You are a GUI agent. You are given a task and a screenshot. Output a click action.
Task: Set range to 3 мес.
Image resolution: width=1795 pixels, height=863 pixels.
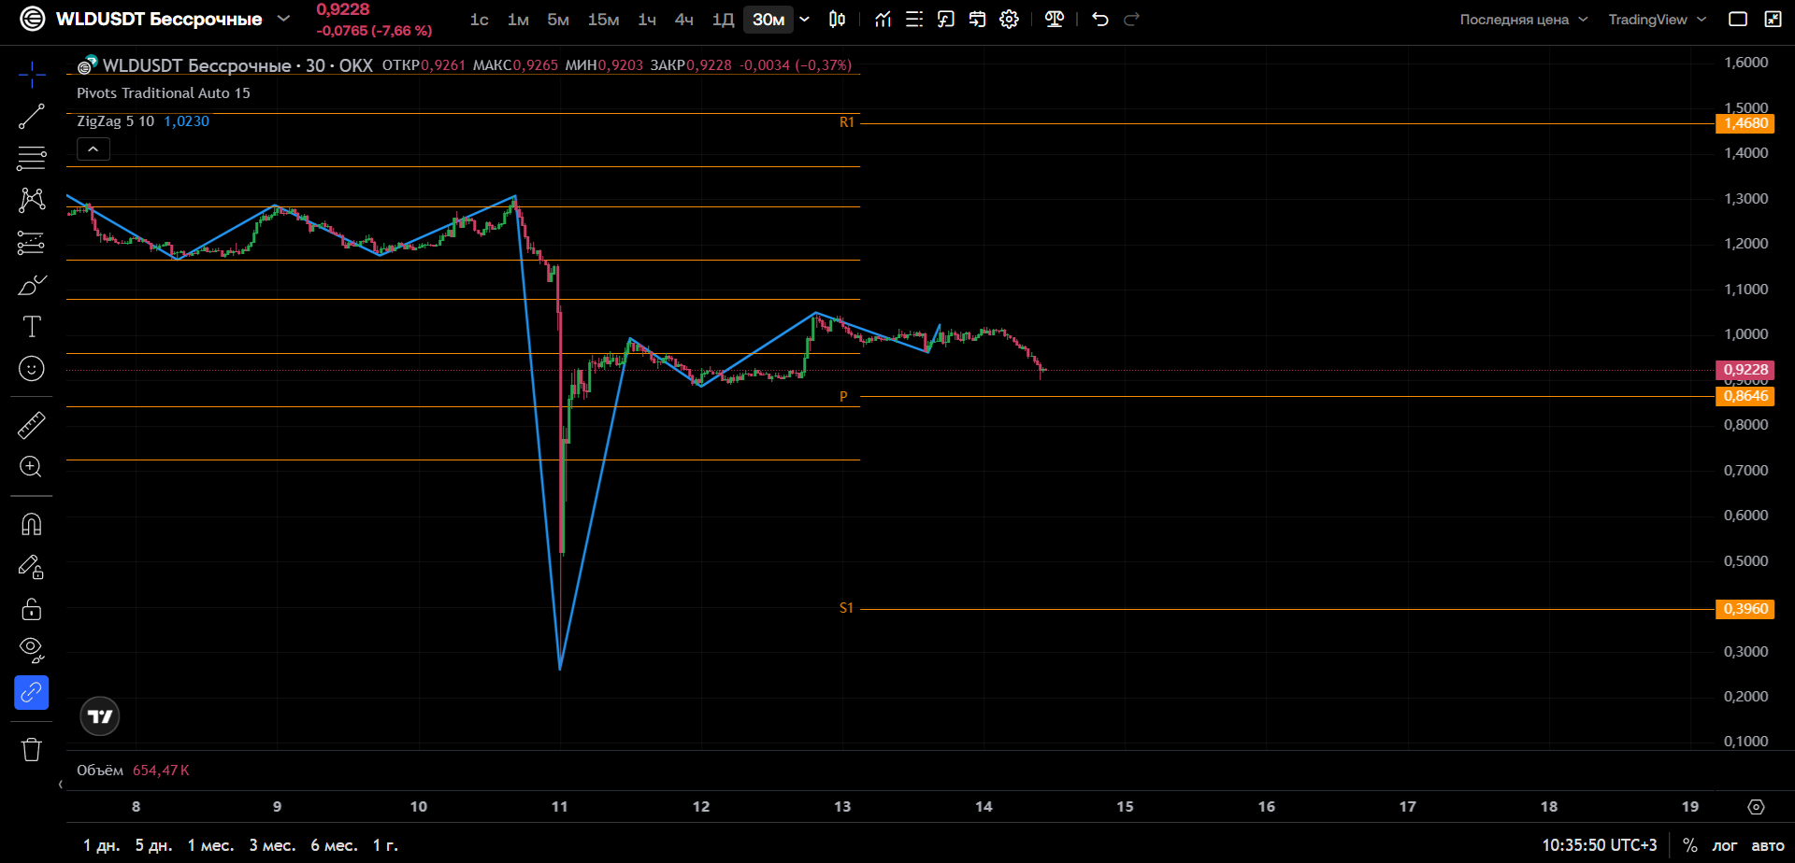(x=272, y=845)
